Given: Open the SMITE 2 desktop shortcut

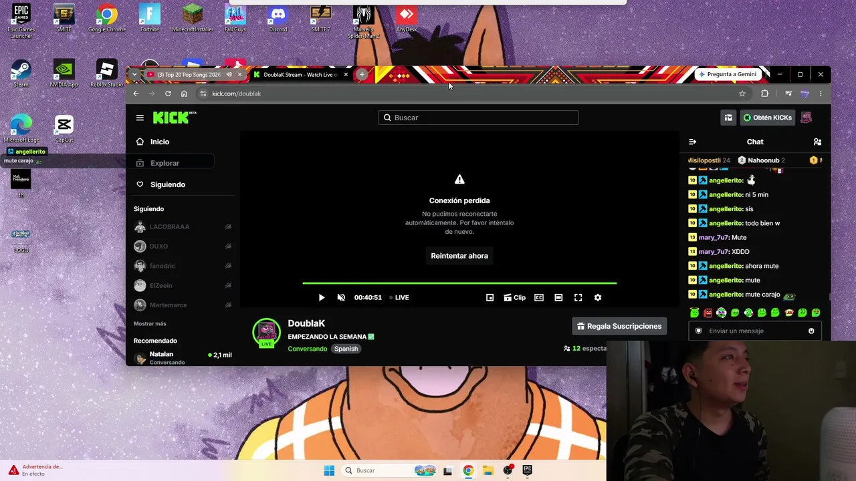Looking at the screenshot, I should [321, 19].
